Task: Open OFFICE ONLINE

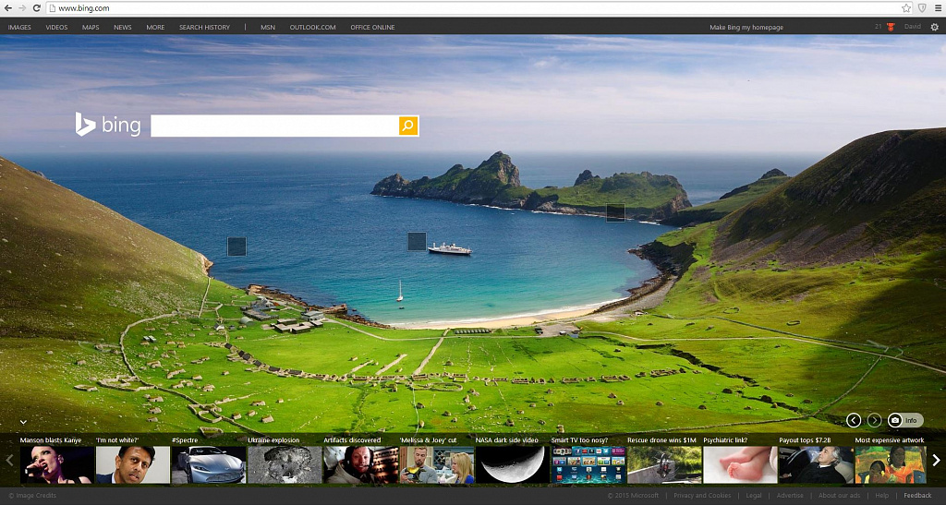Action: coord(372,27)
